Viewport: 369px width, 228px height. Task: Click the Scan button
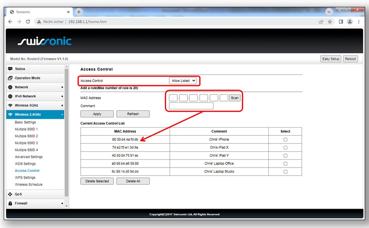tap(235, 98)
